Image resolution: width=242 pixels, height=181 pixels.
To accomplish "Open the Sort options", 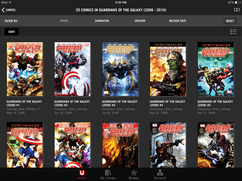I will click(x=12, y=32).
